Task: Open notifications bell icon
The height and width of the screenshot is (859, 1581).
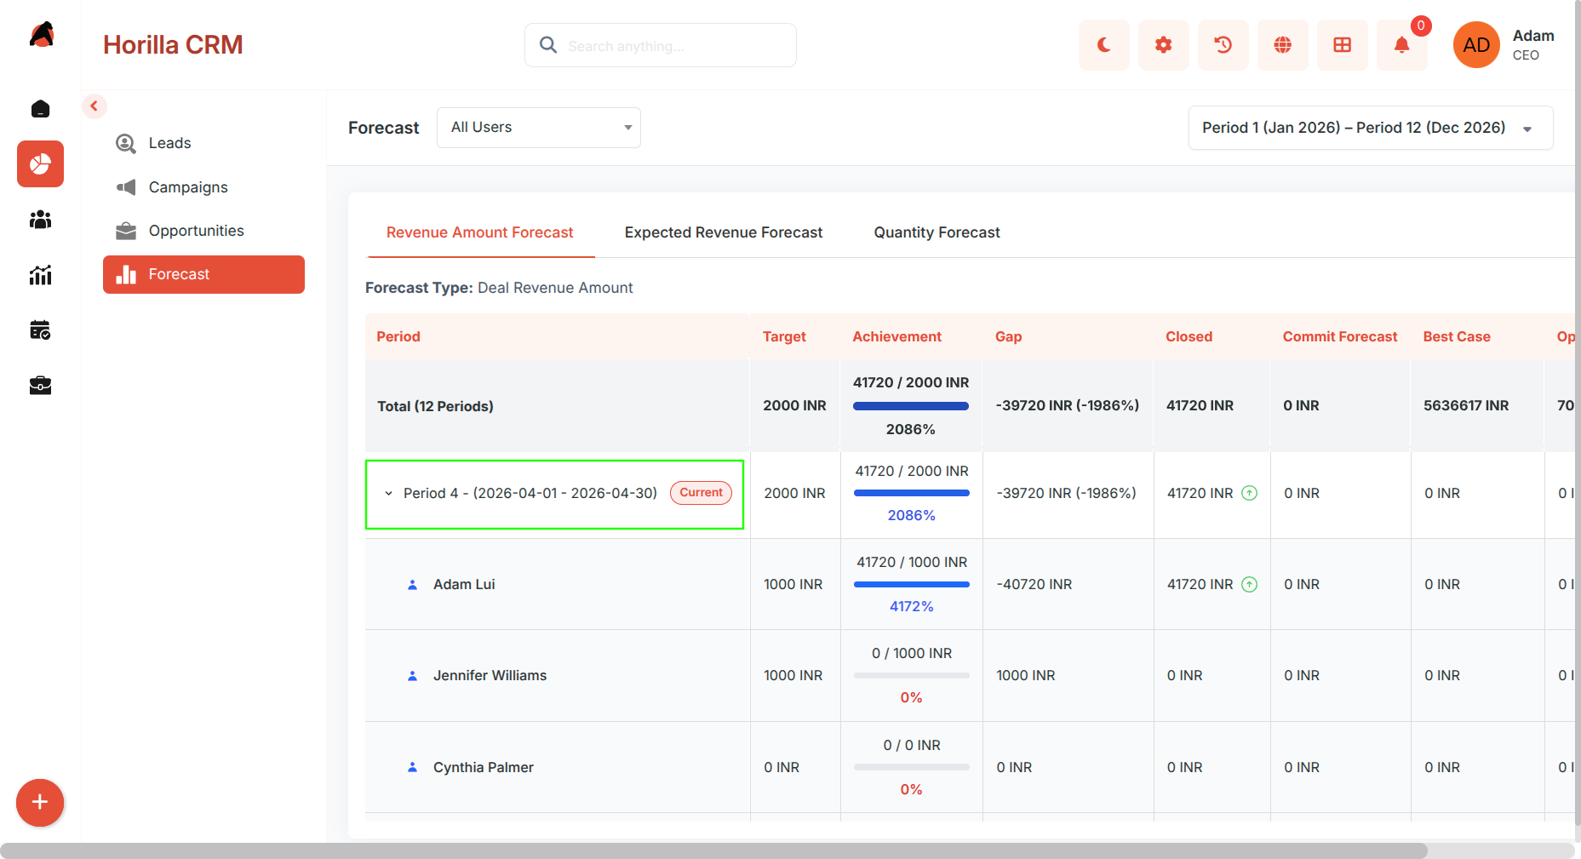Action: click(x=1402, y=45)
